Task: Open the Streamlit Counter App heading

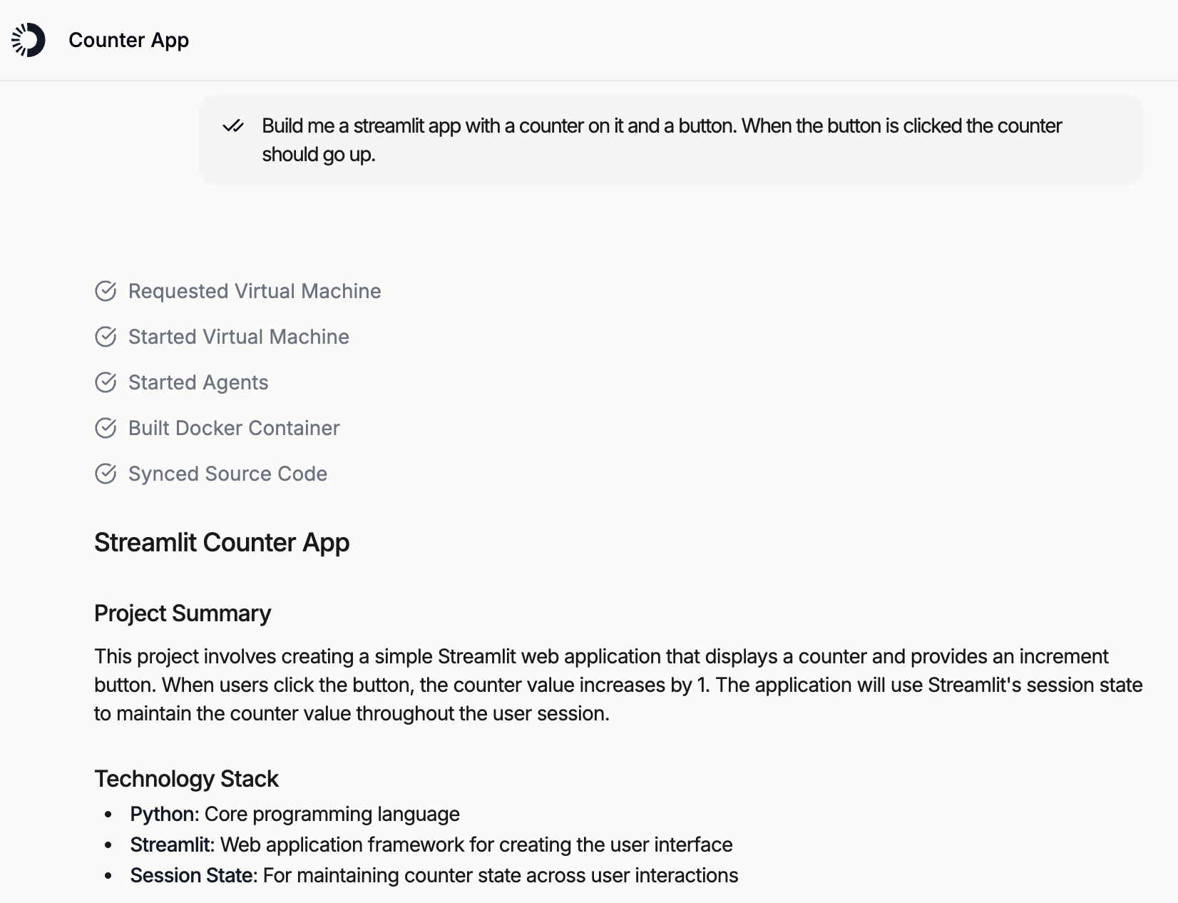Action: pos(221,542)
